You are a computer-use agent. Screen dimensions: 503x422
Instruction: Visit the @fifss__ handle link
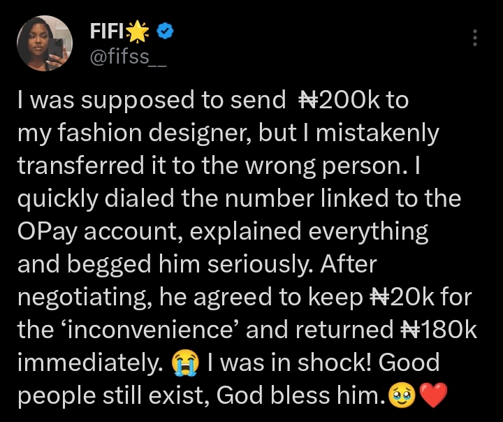click(x=128, y=57)
